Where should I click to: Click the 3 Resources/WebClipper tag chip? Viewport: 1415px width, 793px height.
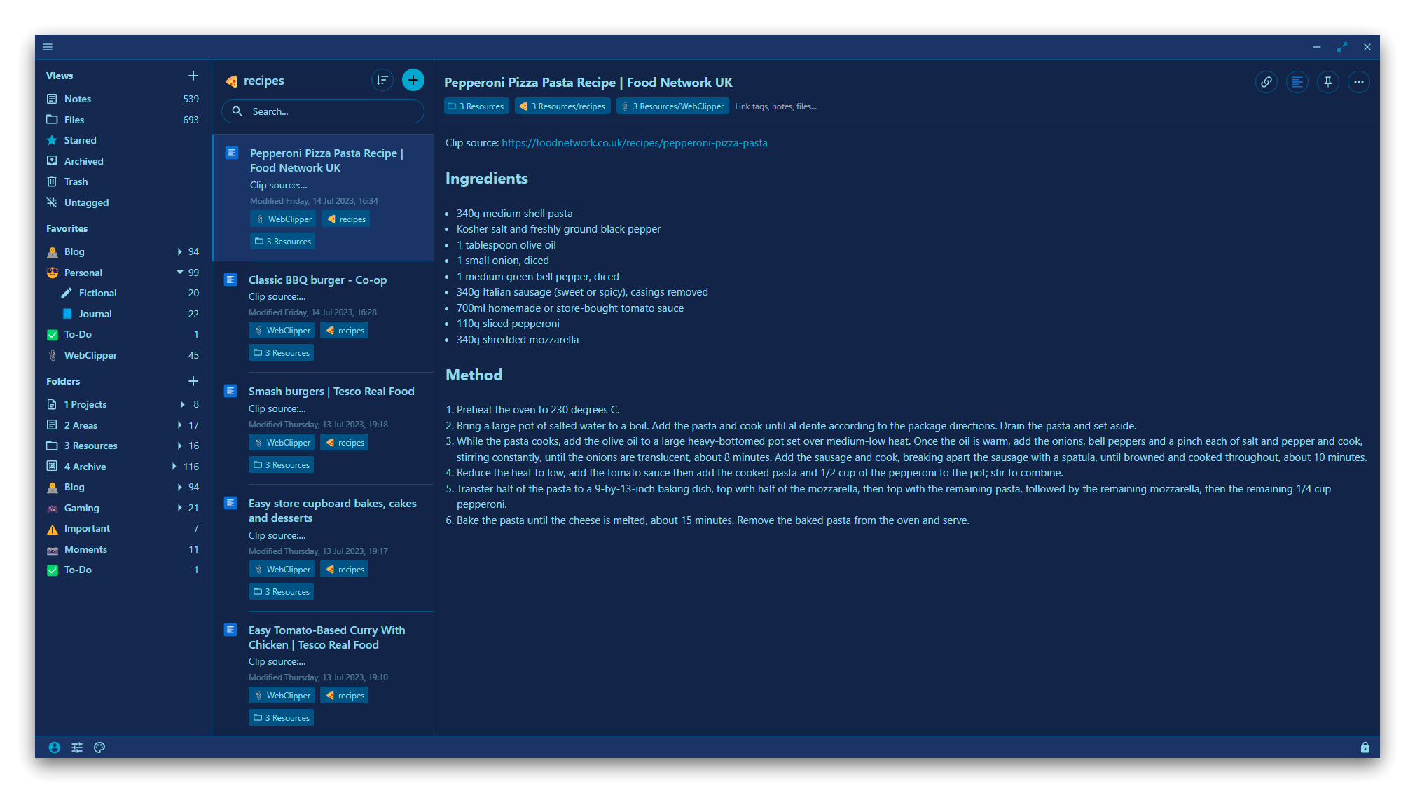672,106
